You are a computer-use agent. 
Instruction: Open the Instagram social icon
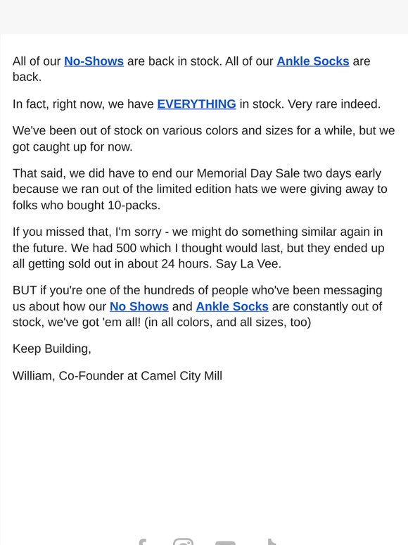tap(184, 541)
